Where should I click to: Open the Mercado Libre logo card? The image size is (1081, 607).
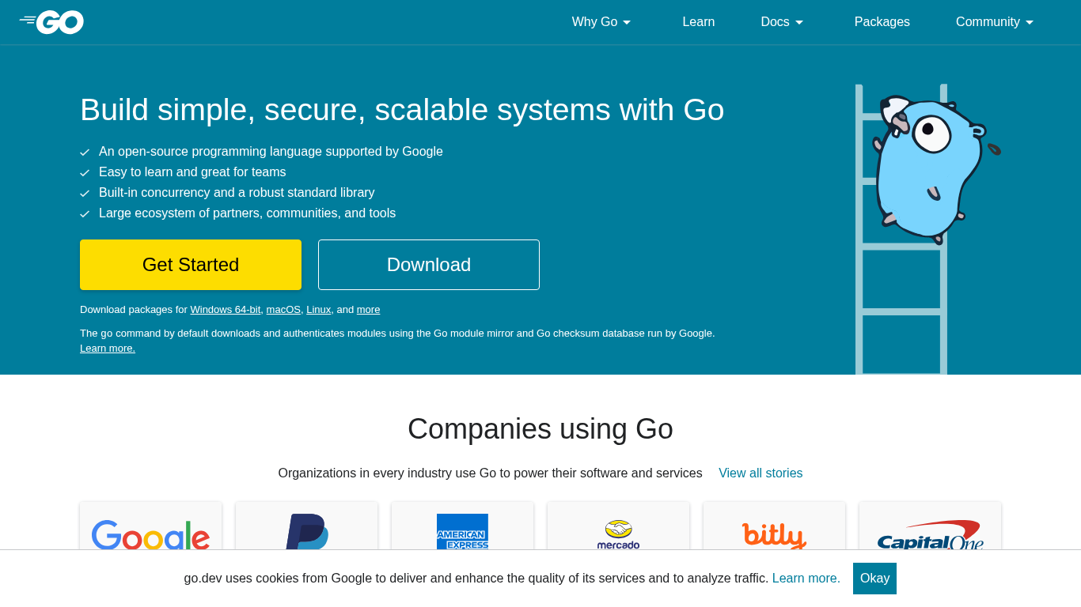click(x=618, y=526)
